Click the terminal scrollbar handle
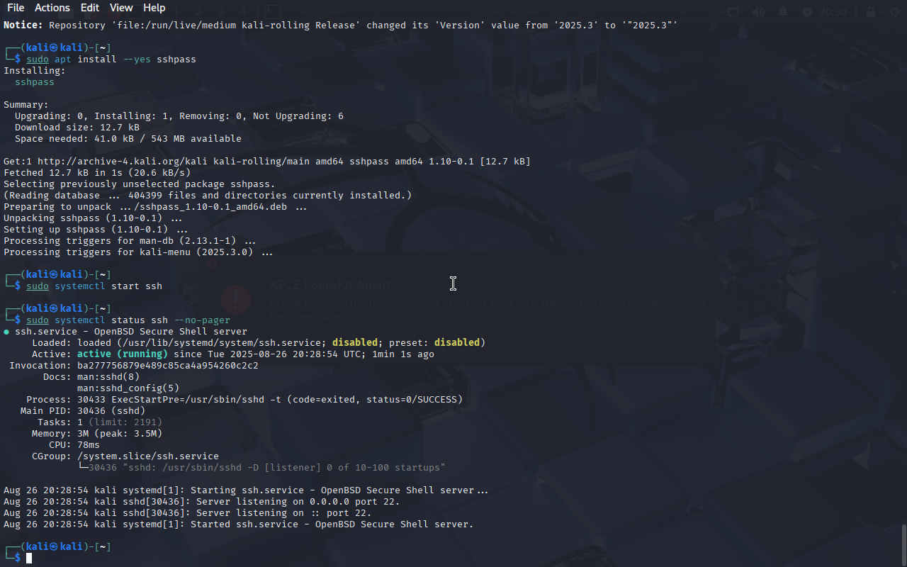Image resolution: width=907 pixels, height=567 pixels. click(903, 544)
